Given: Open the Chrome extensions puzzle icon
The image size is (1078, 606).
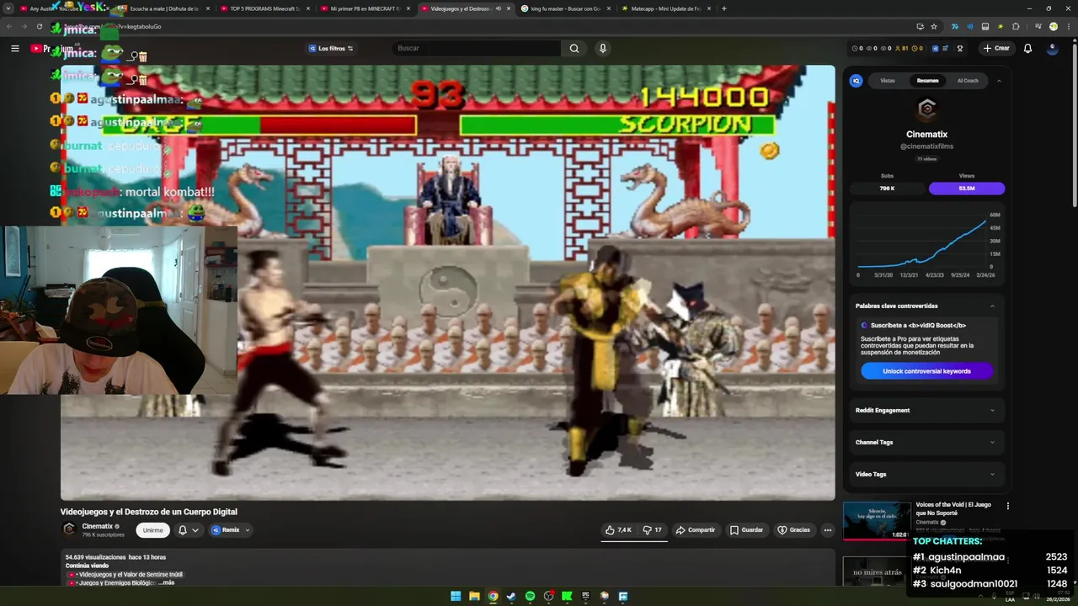Looking at the screenshot, I should coord(1017,26).
